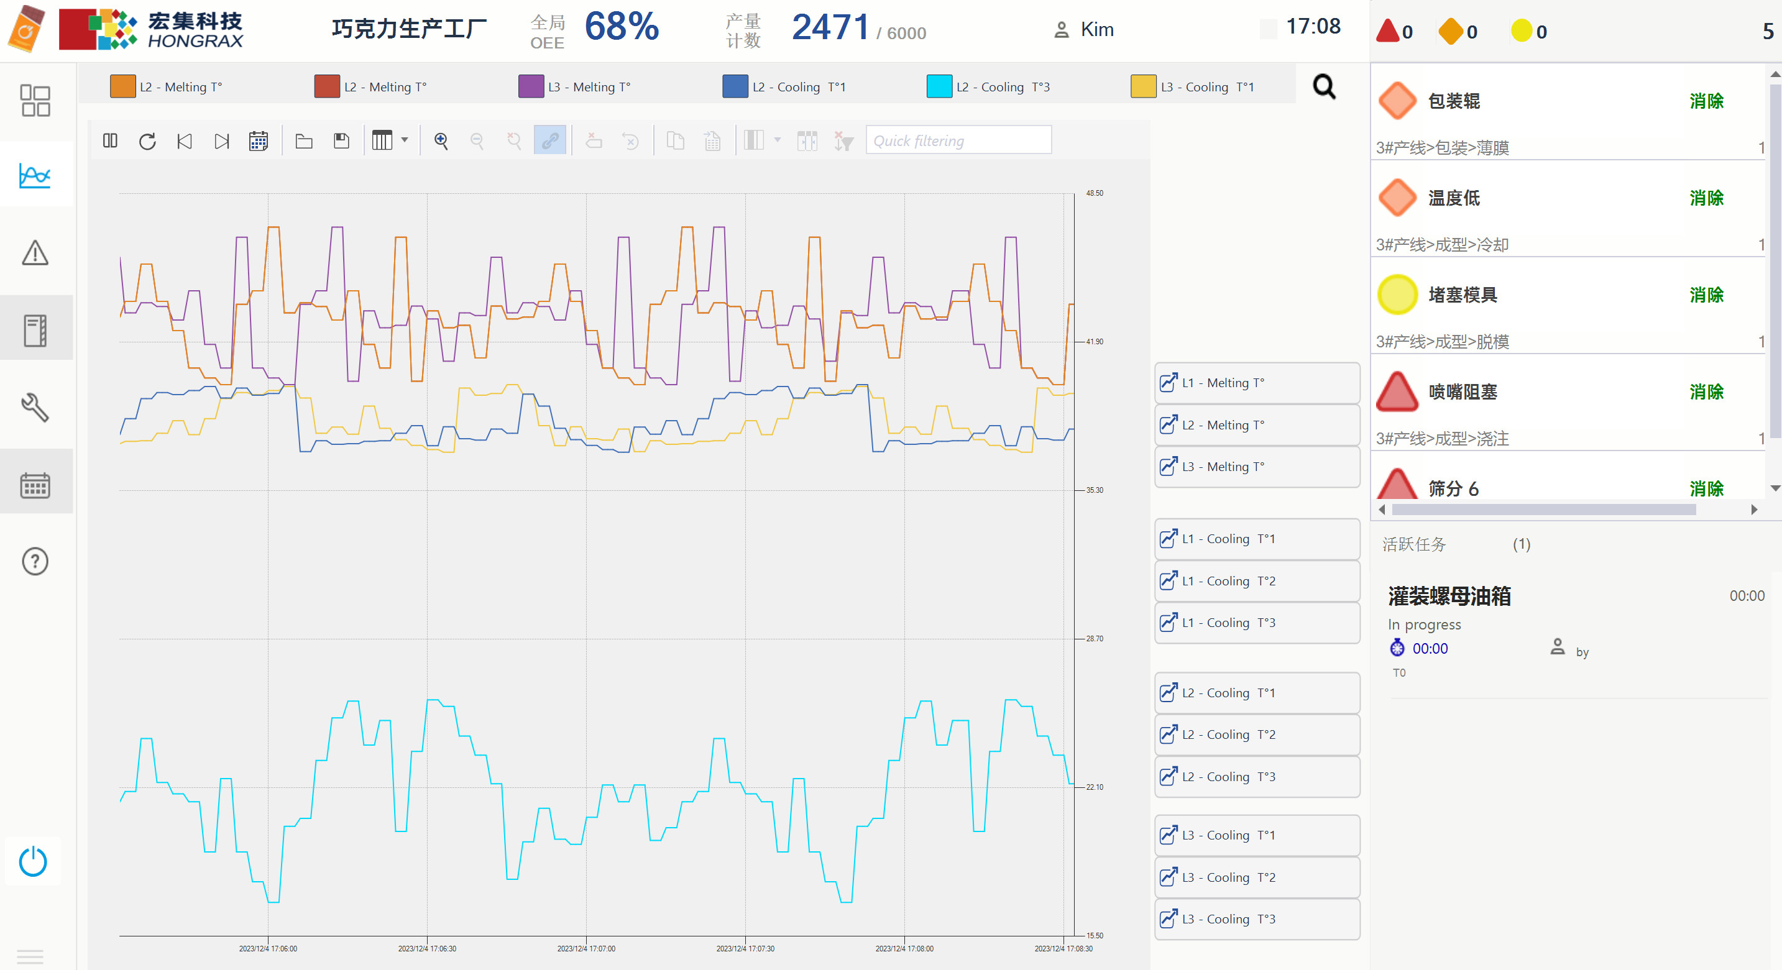The width and height of the screenshot is (1782, 970).
Task: Open the calendar schedule page in the sidebar
Action: pos(35,485)
